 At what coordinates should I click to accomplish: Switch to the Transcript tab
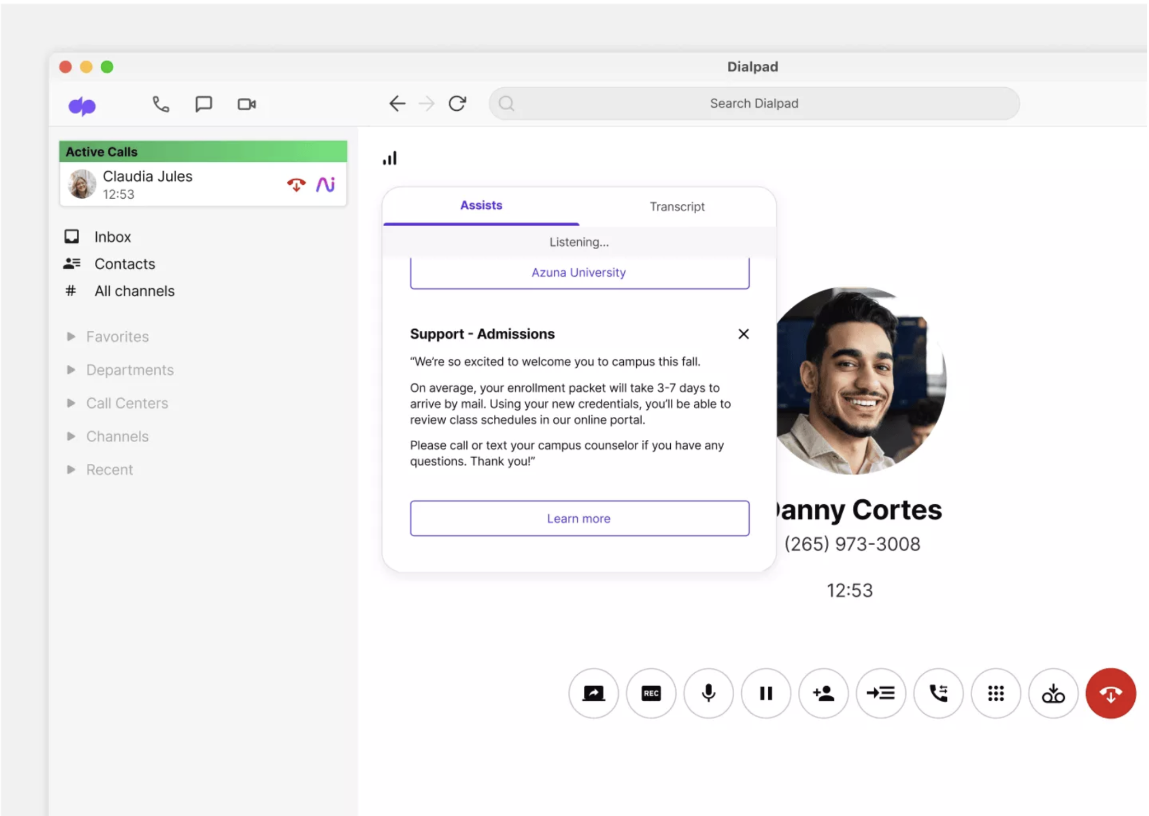(x=677, y=207)
